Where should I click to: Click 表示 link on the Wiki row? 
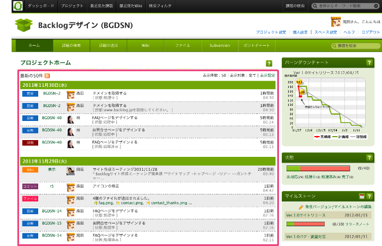point(52,169)
